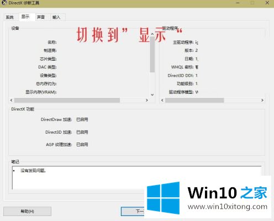Click the 功能级别 label
Image resolution: width=274 pixels, height=221 pixels.
(185, 84)
